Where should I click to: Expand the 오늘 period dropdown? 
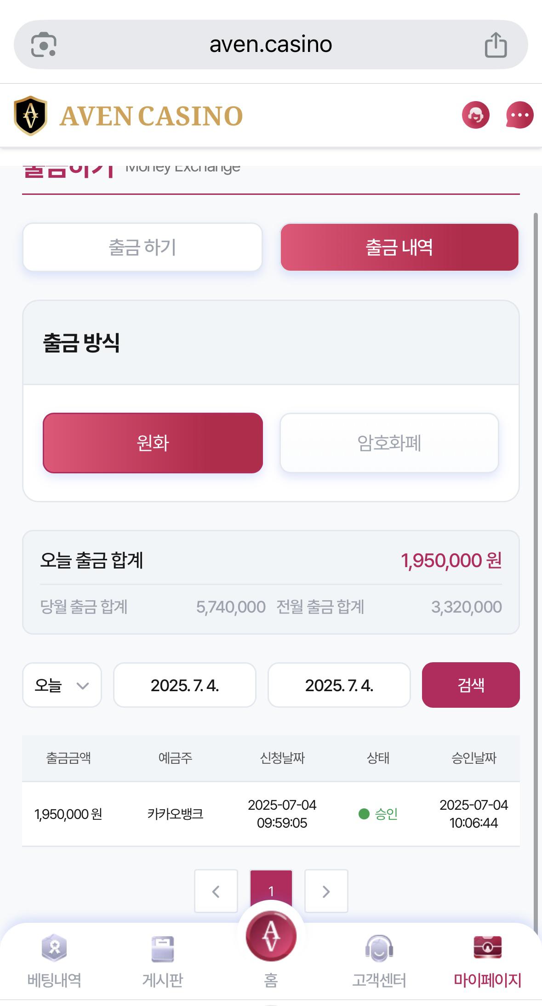click(x=62, y=685)
